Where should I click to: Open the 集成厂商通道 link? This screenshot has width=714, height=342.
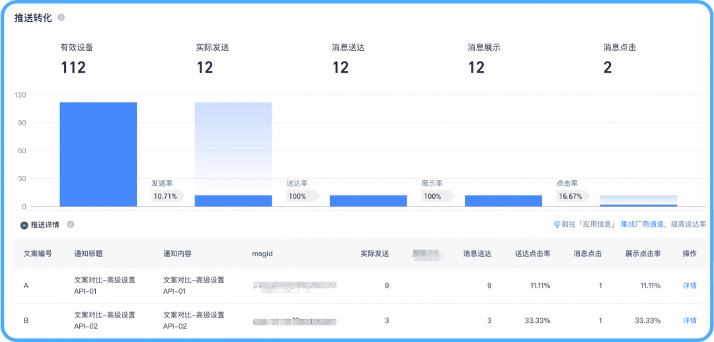(642, 224)
